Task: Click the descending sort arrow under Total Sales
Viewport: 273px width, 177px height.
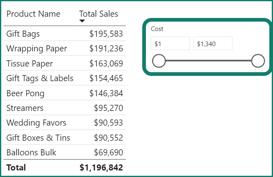Action: (82, 21)
